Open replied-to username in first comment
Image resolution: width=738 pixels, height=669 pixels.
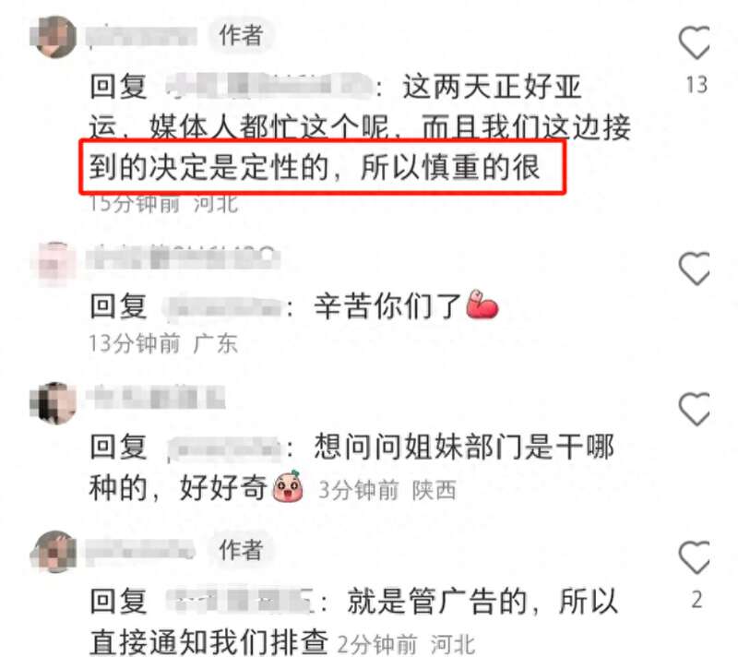click(268, 86)
